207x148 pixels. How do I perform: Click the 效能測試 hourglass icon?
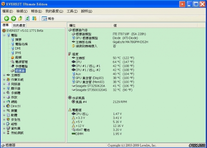point(8,133)
